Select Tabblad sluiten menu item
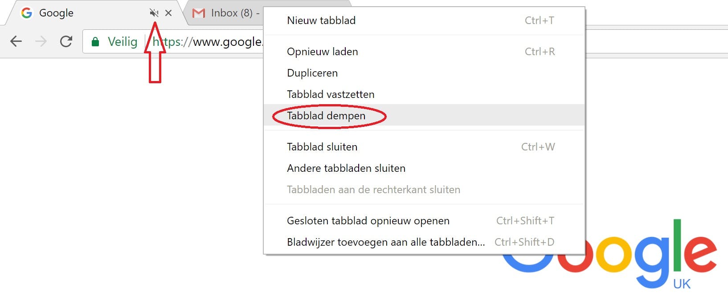Screen dimensions: 728x300 coord(322,147)
